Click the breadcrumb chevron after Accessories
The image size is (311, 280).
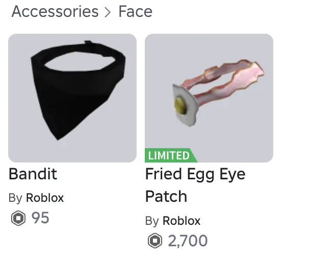(x=108, y=12)
